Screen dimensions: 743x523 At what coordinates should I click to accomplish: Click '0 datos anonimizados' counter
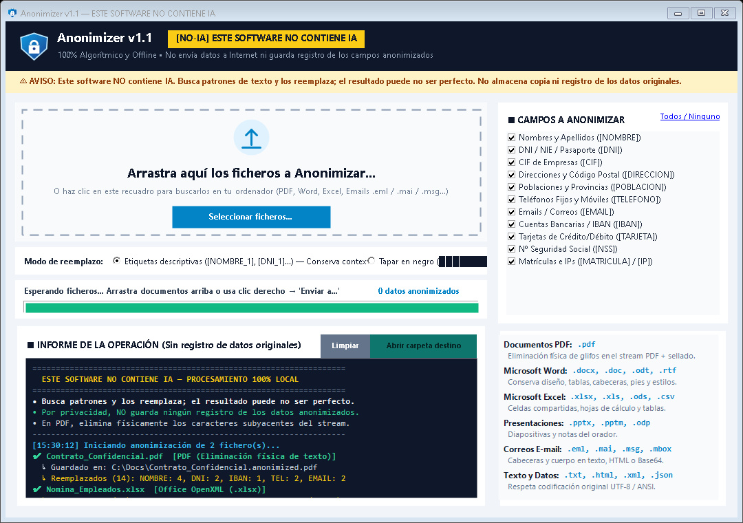(418, 290)
